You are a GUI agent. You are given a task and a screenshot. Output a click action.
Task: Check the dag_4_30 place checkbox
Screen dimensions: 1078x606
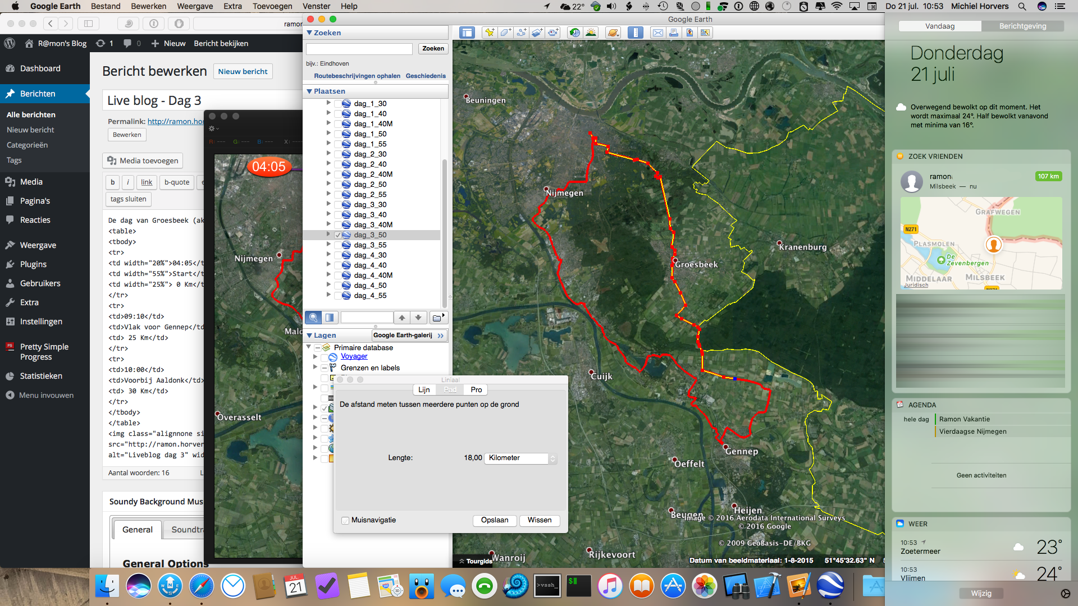[x=337, y=255]
